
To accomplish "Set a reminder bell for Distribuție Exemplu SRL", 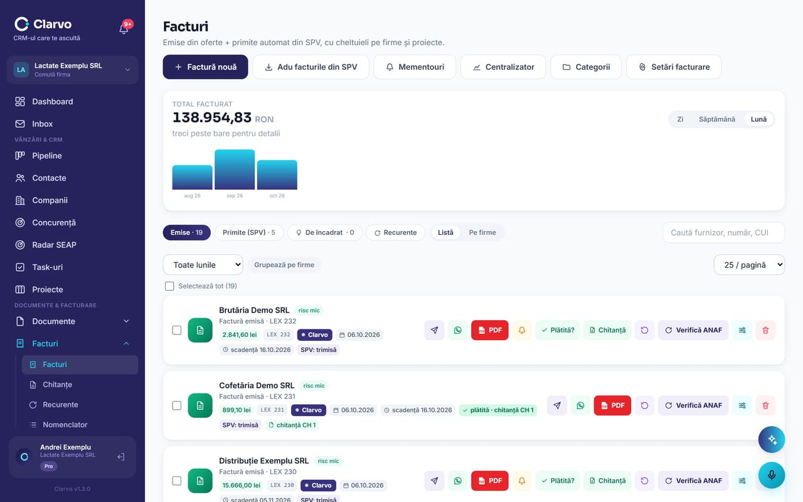I will 521,481.
